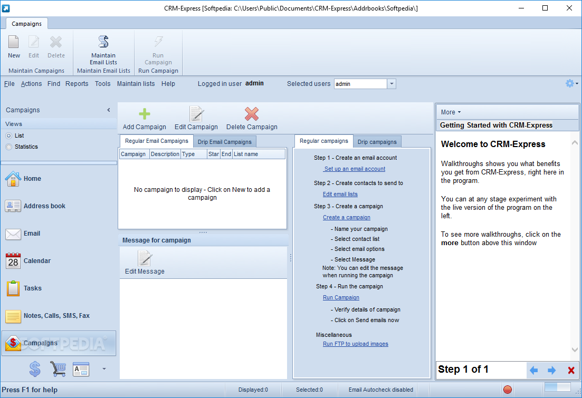The height and width of the screenshot is (398, 582).
Task: Go to the next walkthrough step with the right arrow
Action: tap(551, 370)
